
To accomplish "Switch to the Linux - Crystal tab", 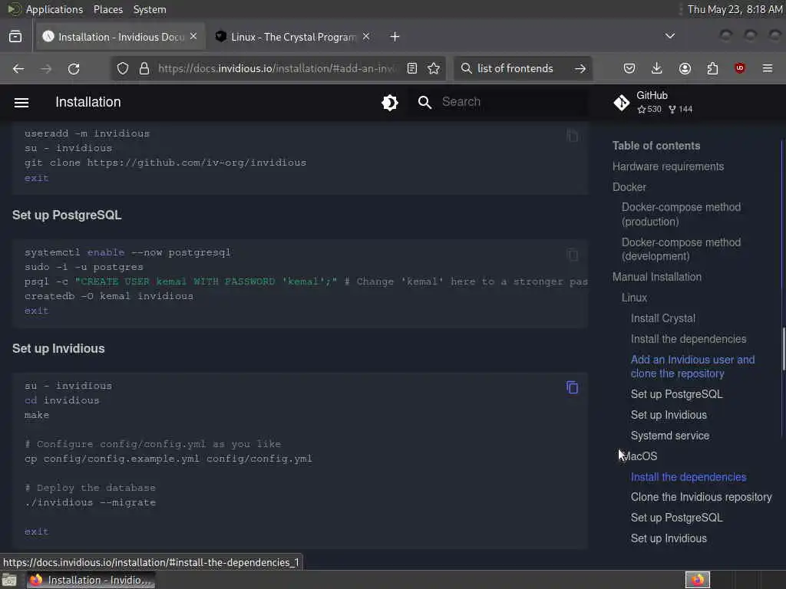I will point(293,37).
